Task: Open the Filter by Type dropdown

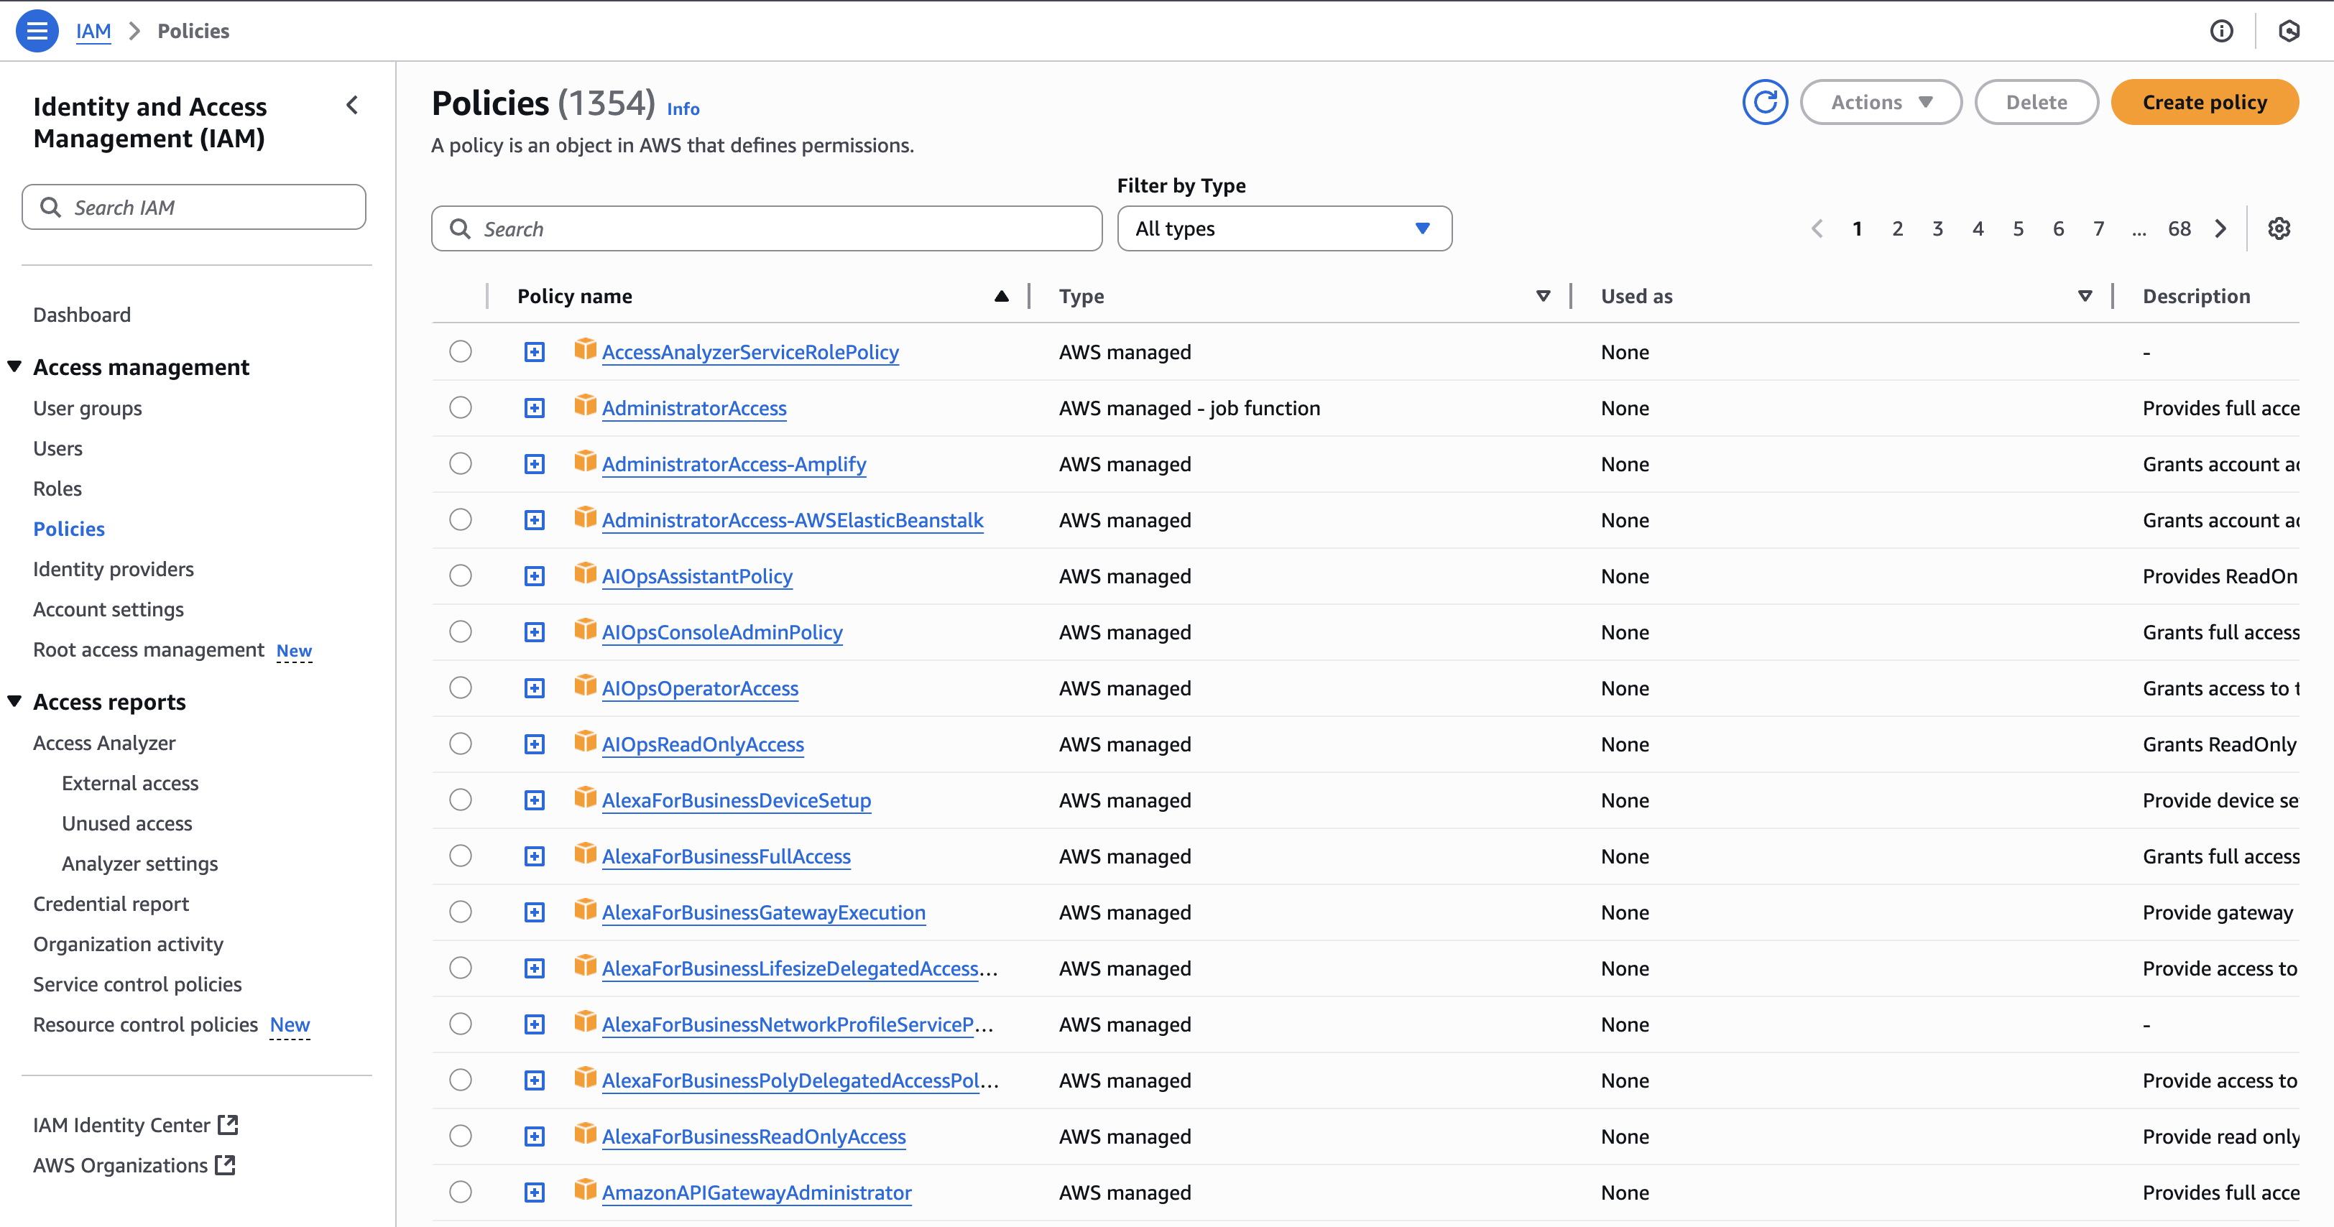Action: [1283, 229]
